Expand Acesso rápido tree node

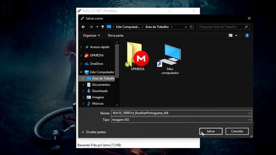click(x=81, y=47)
